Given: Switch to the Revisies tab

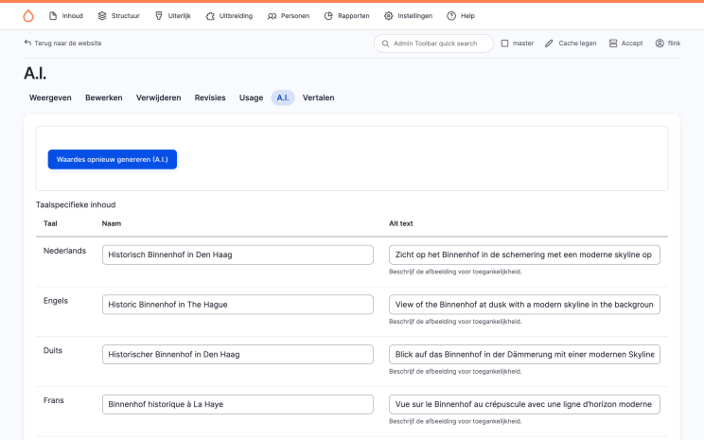Looking at the screenshot, I should pos(210,97).
